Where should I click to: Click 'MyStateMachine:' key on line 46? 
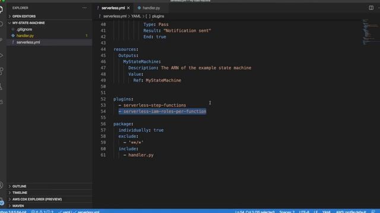(x=142, y=62)
